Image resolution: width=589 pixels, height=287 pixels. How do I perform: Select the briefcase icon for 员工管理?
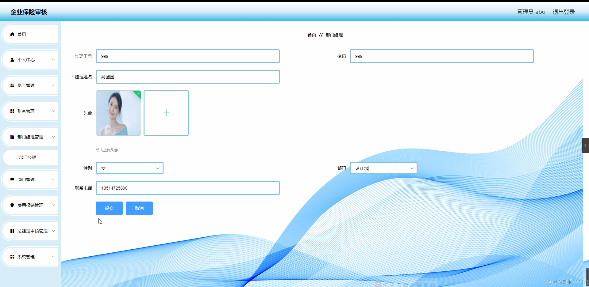pos(12,85)
